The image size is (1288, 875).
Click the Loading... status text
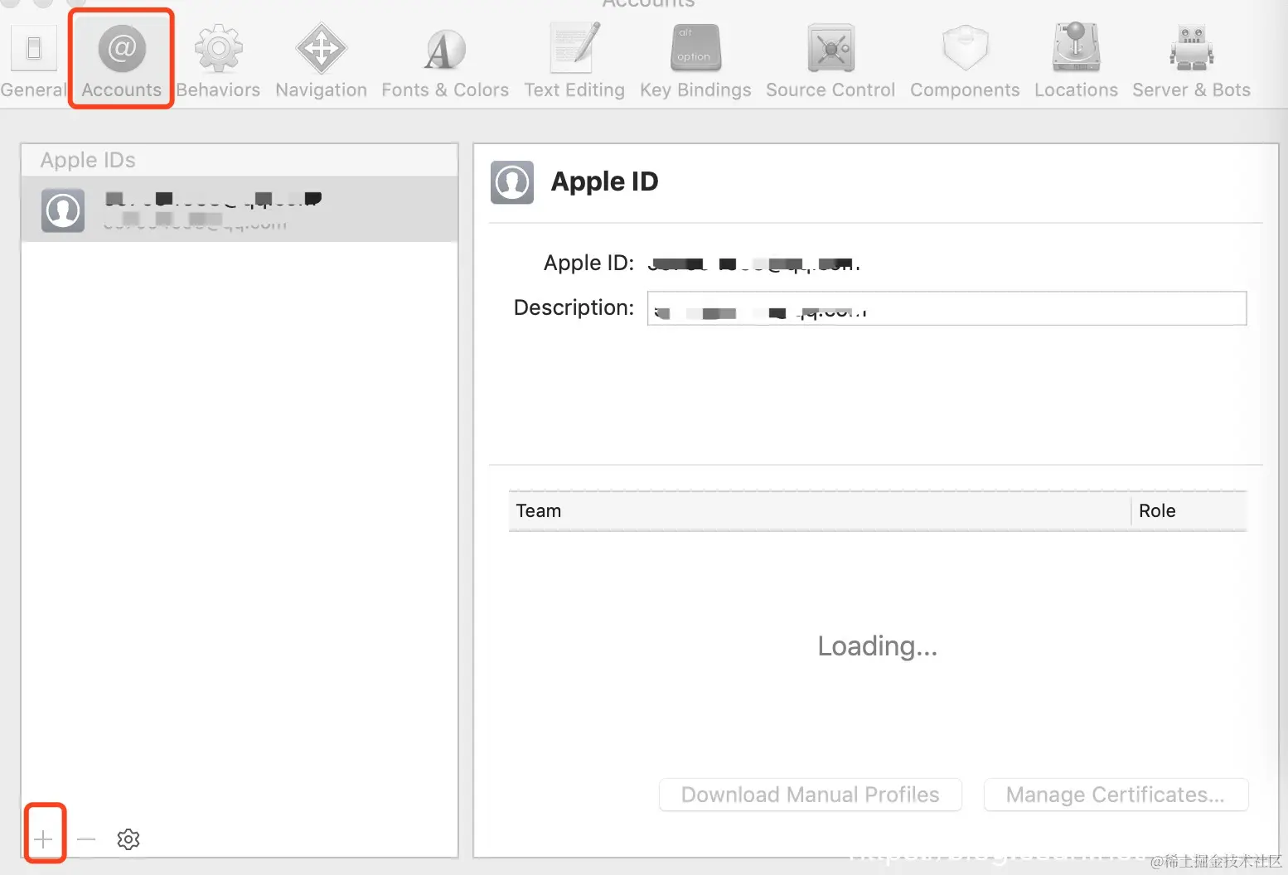point(878,646)
